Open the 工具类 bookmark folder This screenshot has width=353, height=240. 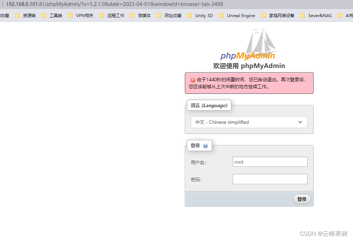52,16
